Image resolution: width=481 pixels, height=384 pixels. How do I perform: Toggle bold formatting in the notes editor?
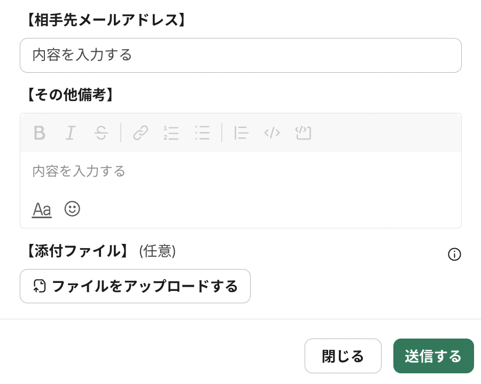click(x=40, y=133)
